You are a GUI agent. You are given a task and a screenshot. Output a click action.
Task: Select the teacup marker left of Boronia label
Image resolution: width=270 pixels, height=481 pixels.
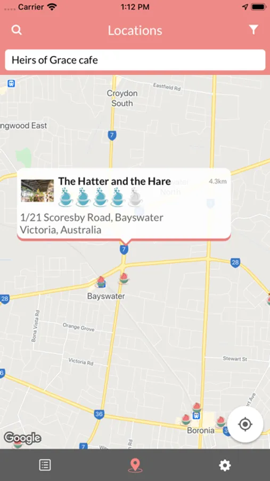point(186,420)
